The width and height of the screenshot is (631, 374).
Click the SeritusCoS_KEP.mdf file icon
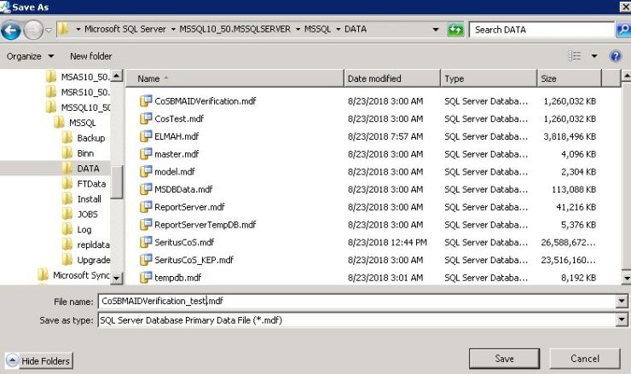coord(146,260)
